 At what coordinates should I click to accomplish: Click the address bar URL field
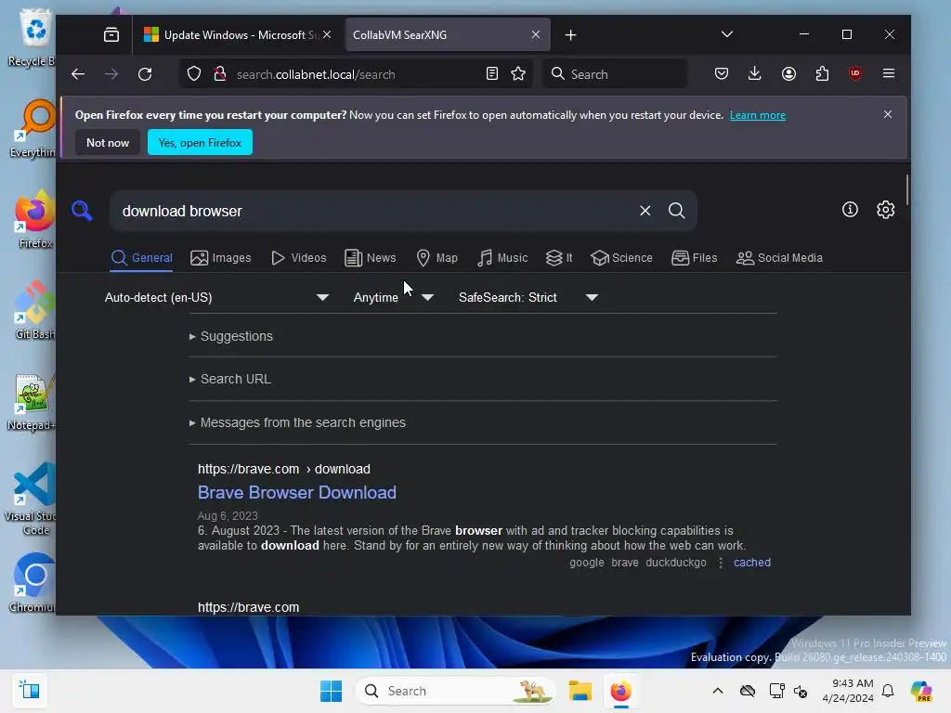[357, 74]
